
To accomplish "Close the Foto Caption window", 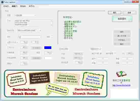I will click(136, 2).
